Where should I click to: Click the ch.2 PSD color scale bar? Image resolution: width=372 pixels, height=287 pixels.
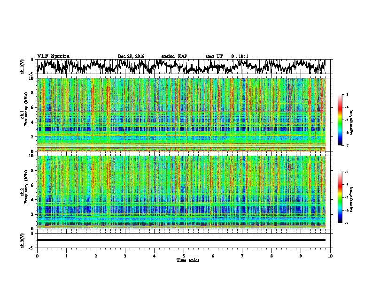tap(340, 197)
